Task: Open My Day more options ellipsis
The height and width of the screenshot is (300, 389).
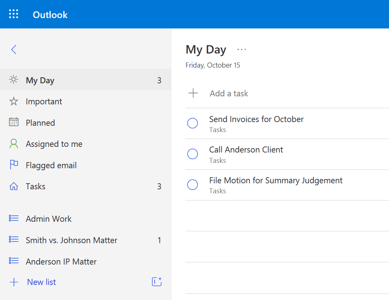Action: pyautogui.click(x=241, y=49)
